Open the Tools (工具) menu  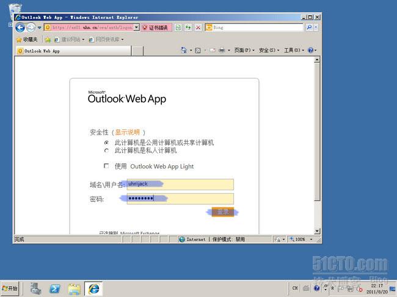coord(294,50)
